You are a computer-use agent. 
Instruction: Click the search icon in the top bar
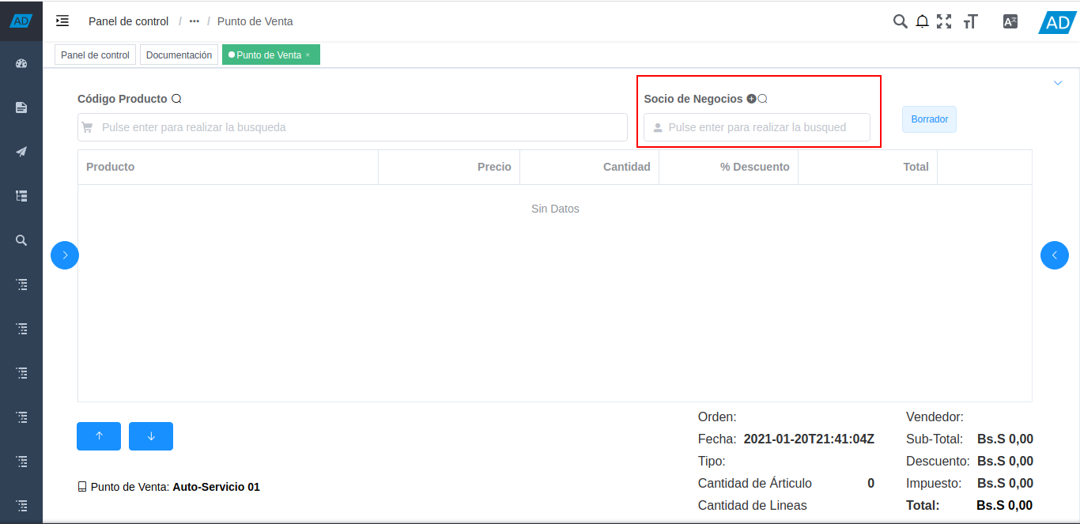point(900,21)
